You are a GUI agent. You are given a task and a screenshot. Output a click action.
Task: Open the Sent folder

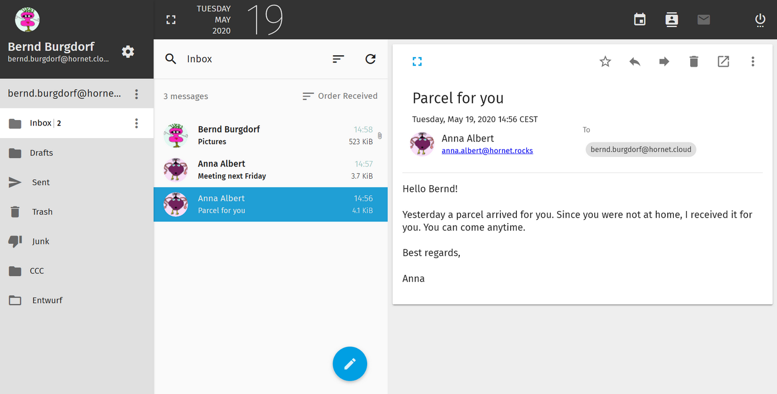77,182
